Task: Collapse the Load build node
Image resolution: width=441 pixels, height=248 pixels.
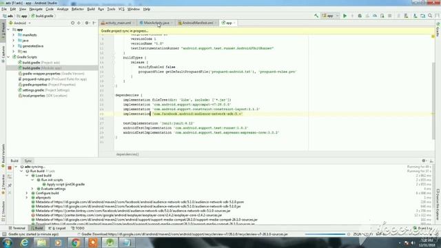Action: 27,176
